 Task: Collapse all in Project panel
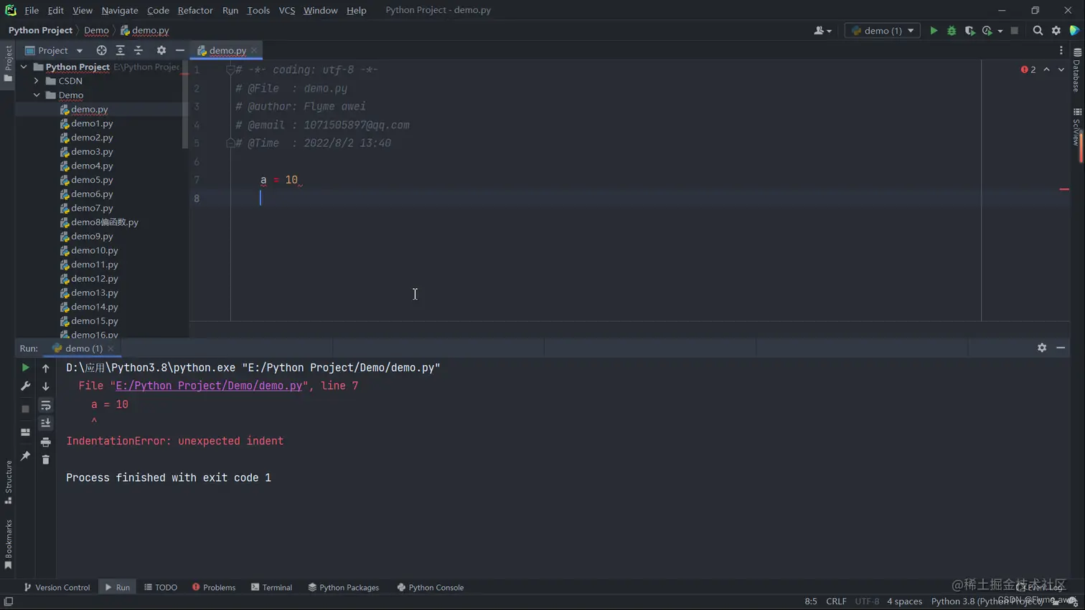pos(138,50)
